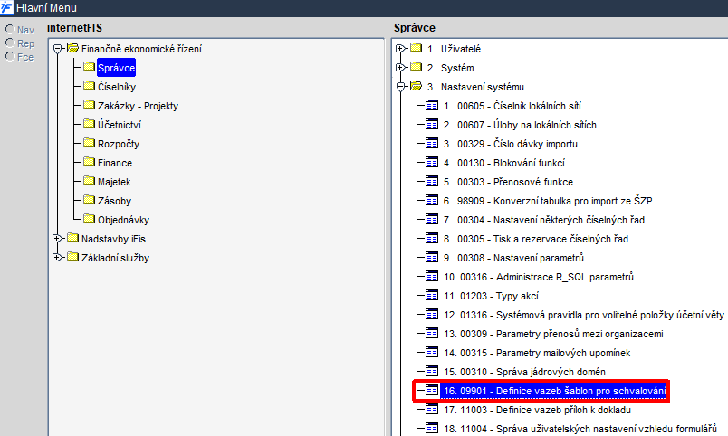Open 09901 Definice vazeb šablon pro schvalování

click(554, 391)
